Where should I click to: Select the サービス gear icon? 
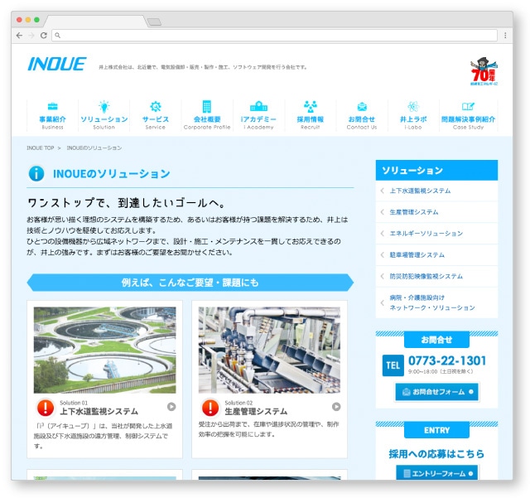point(155,107)
